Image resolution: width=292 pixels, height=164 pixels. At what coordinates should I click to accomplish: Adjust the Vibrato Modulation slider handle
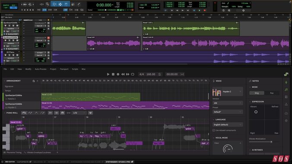[x=271, y=142]
